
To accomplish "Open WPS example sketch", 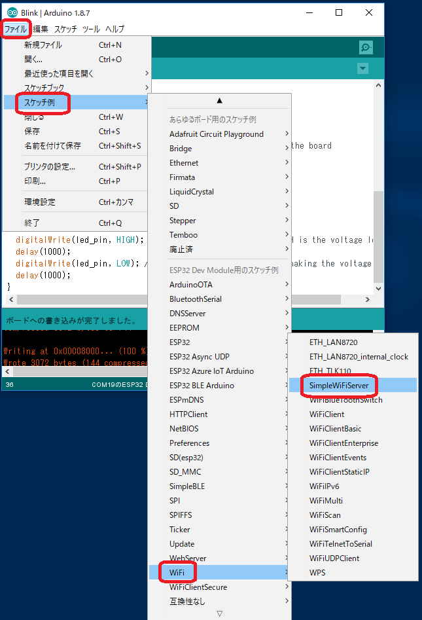I will (x=353, y=573).
